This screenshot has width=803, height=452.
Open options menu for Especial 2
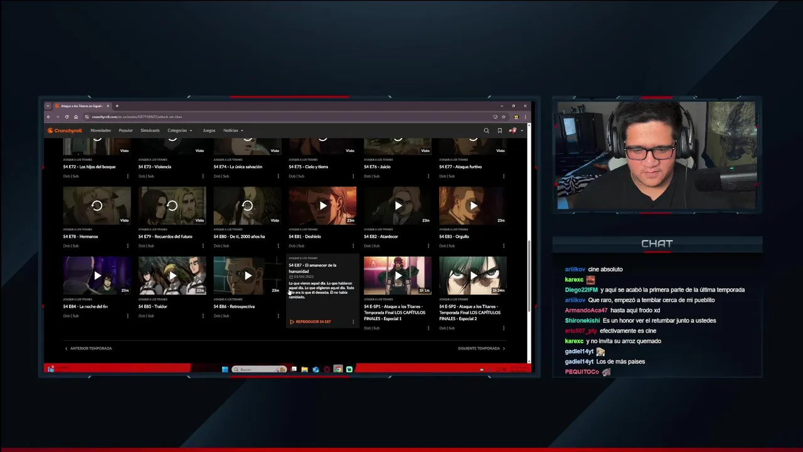click(504, 328)
